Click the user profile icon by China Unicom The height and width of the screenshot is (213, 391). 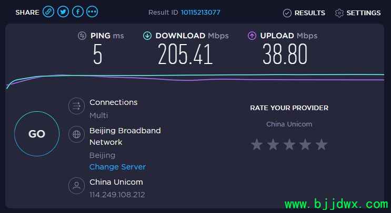coord(76,185)
